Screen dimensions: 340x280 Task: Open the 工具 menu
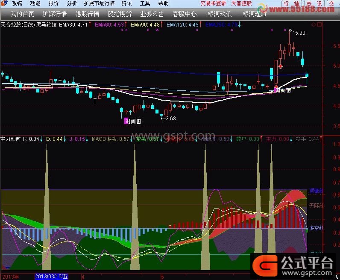[x=145, y=3]
